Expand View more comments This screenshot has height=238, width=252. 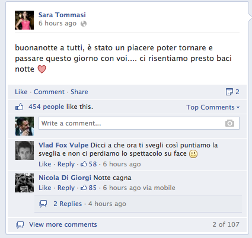point(63,224)
